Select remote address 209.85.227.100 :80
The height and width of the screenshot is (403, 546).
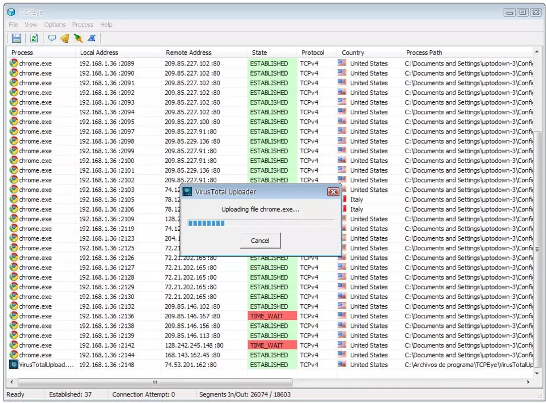[192, 122]
